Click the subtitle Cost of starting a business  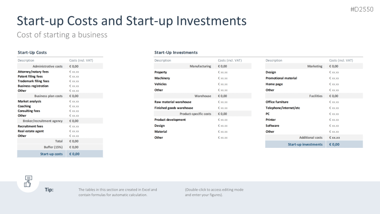coord(62,35)
